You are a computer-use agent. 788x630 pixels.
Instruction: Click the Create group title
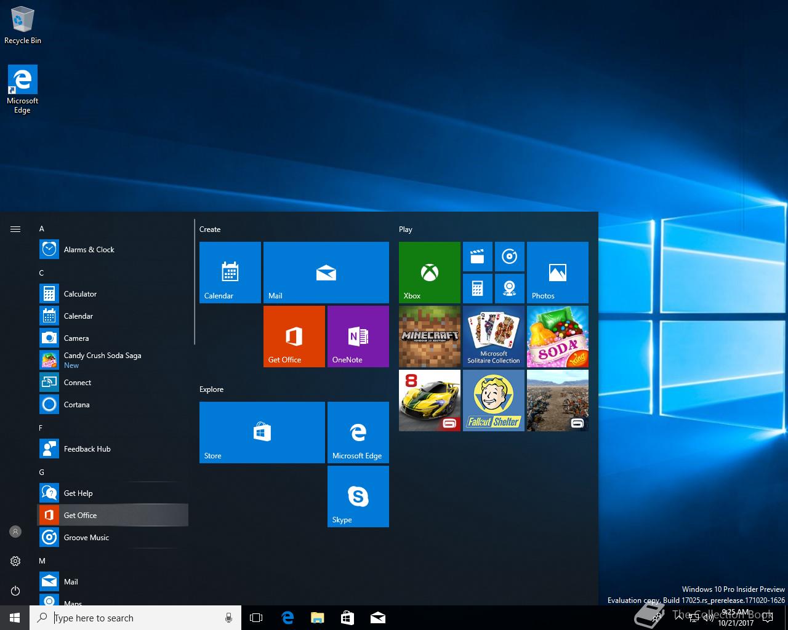click(x=210, y=229)
